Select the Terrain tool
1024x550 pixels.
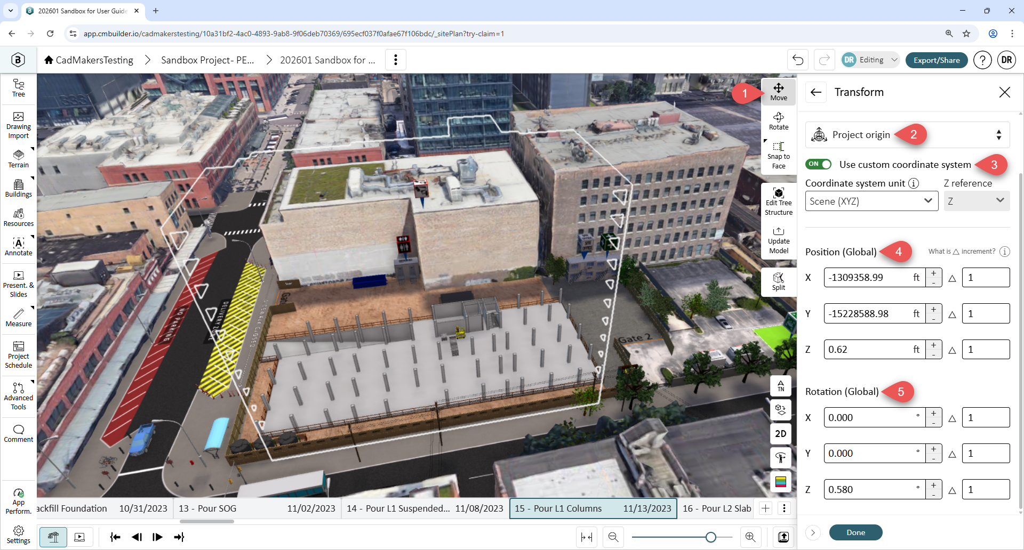pyautogui.click(x=19, y=159)
